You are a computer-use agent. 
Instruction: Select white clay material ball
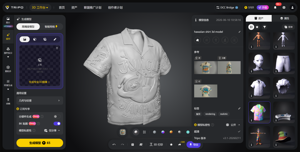point(136,132)
